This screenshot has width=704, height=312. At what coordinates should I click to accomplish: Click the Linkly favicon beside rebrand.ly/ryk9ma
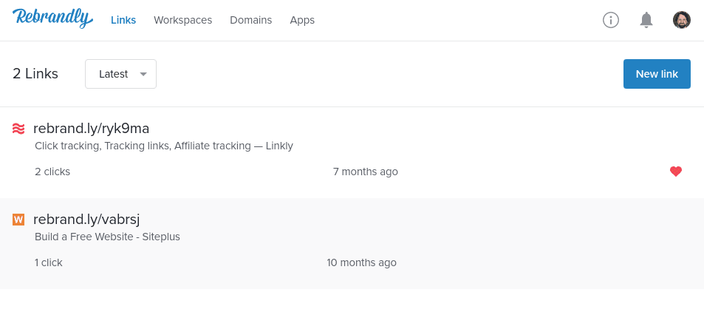(x=19, y=129)
